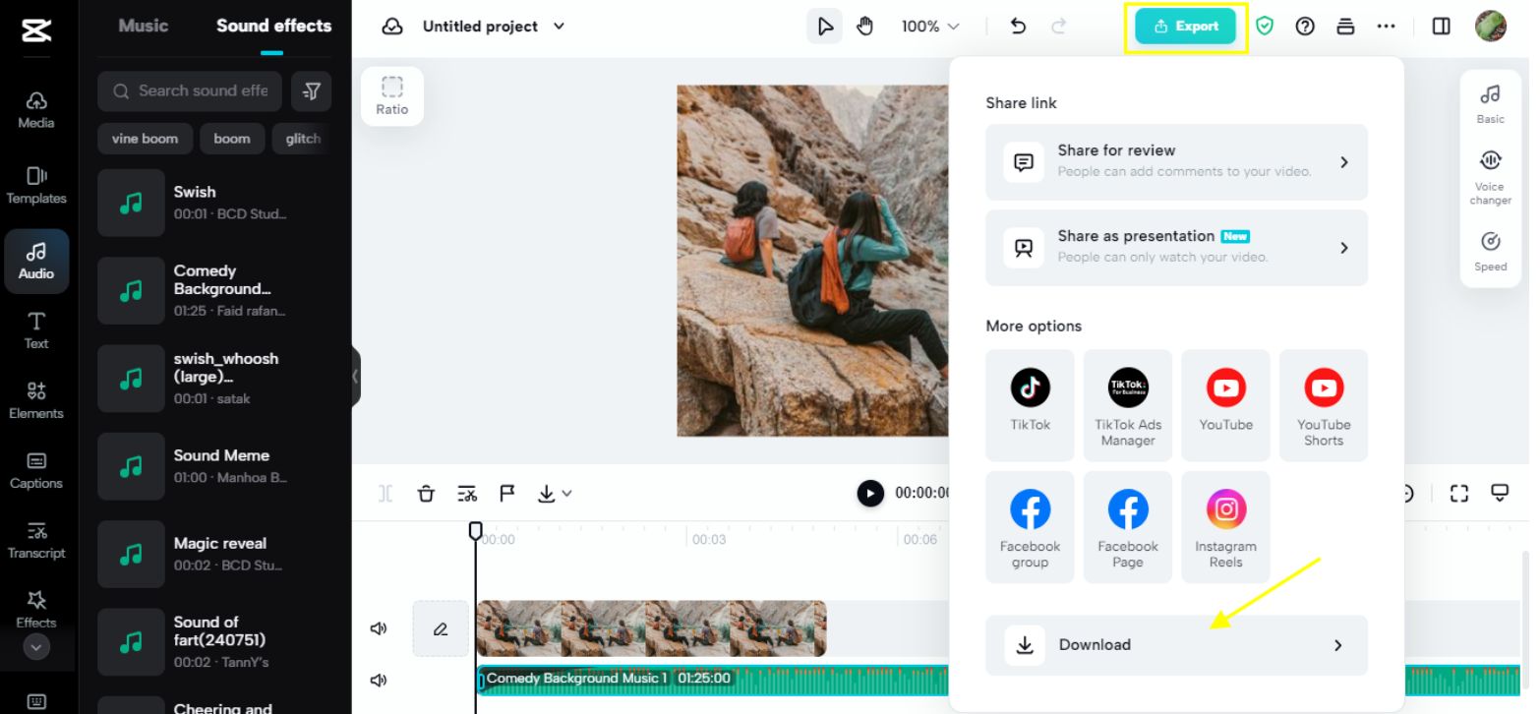The image size is (1540, 714).
Task: Collapse the sound effects side panel
Action: coord(355,376)
